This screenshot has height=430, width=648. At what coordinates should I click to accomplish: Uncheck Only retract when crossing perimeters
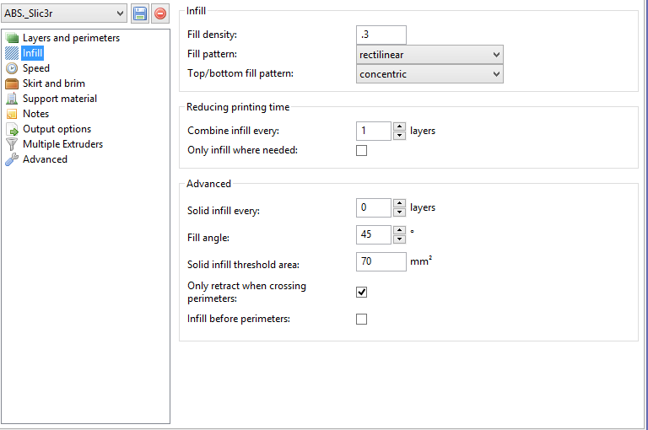tap(362, 292)
